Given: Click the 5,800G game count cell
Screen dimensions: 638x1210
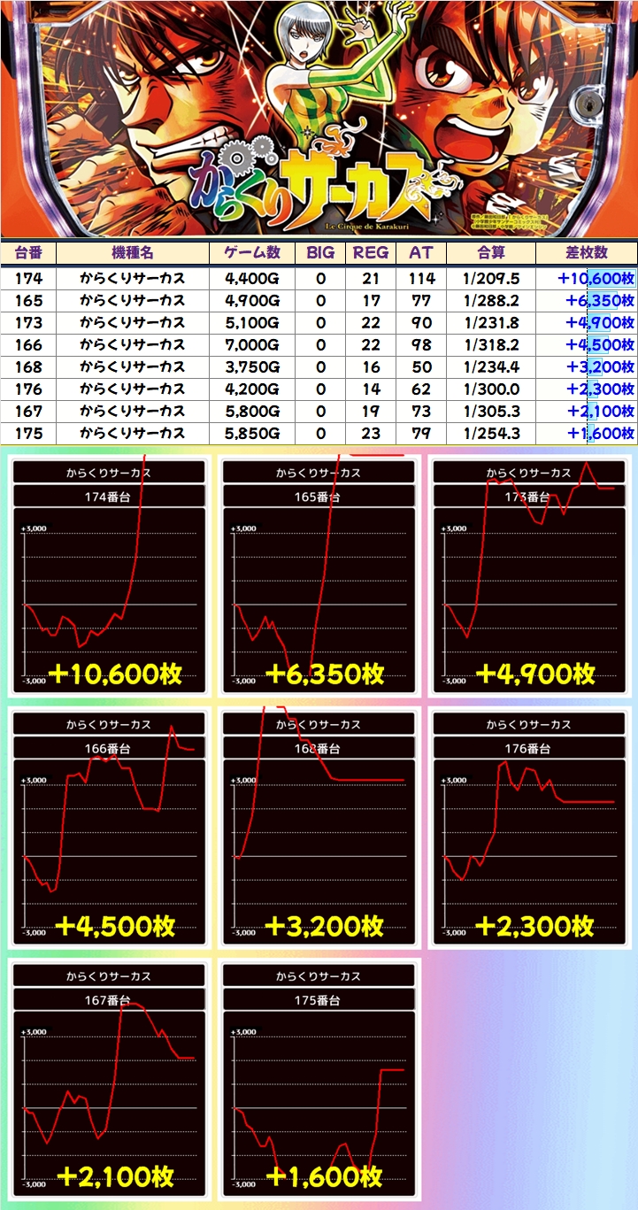Looking at the screenshot, I should [x=253, y=411].
